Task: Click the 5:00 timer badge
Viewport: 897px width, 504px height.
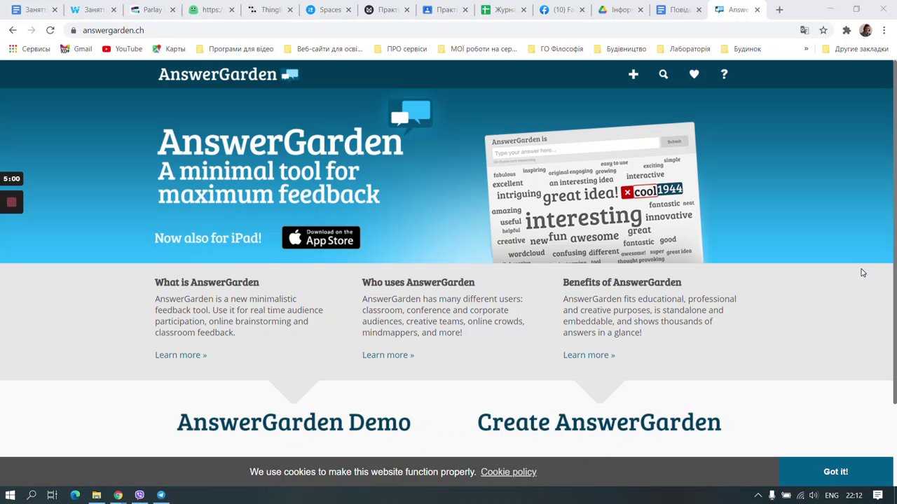Action: coord(11,178)
